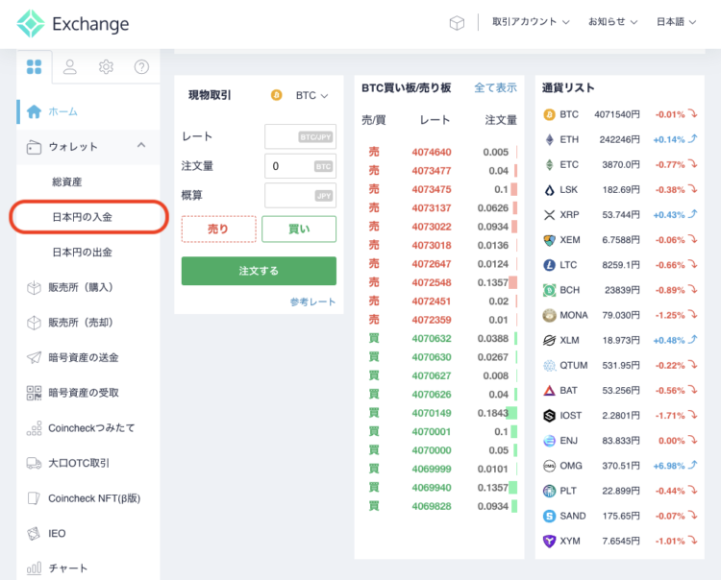The image size is (721, 580).
Task: Open 日本円の出金 page
Action: (x=83, y=253)
